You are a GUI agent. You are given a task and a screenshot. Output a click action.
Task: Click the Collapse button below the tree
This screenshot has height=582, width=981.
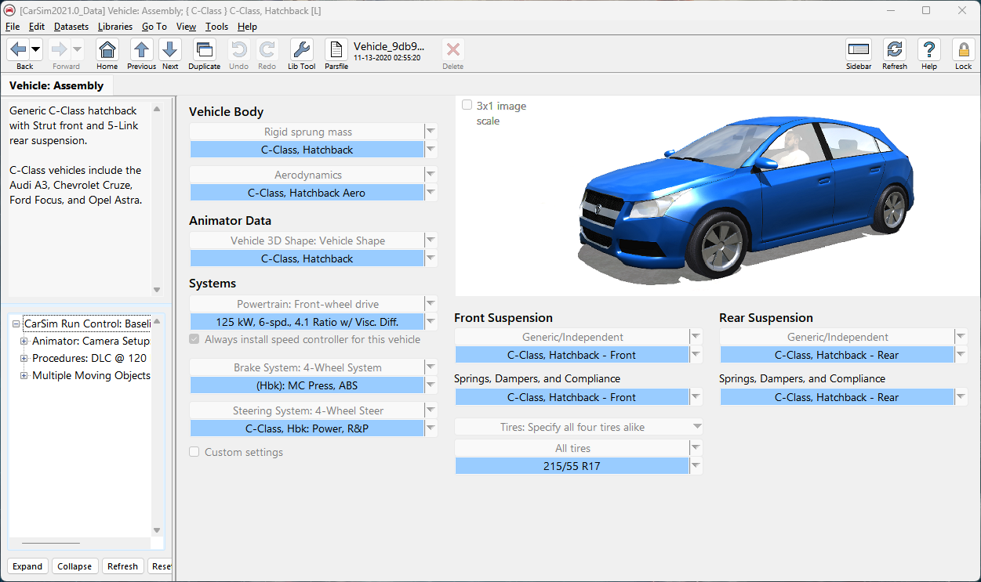(74, 566)
